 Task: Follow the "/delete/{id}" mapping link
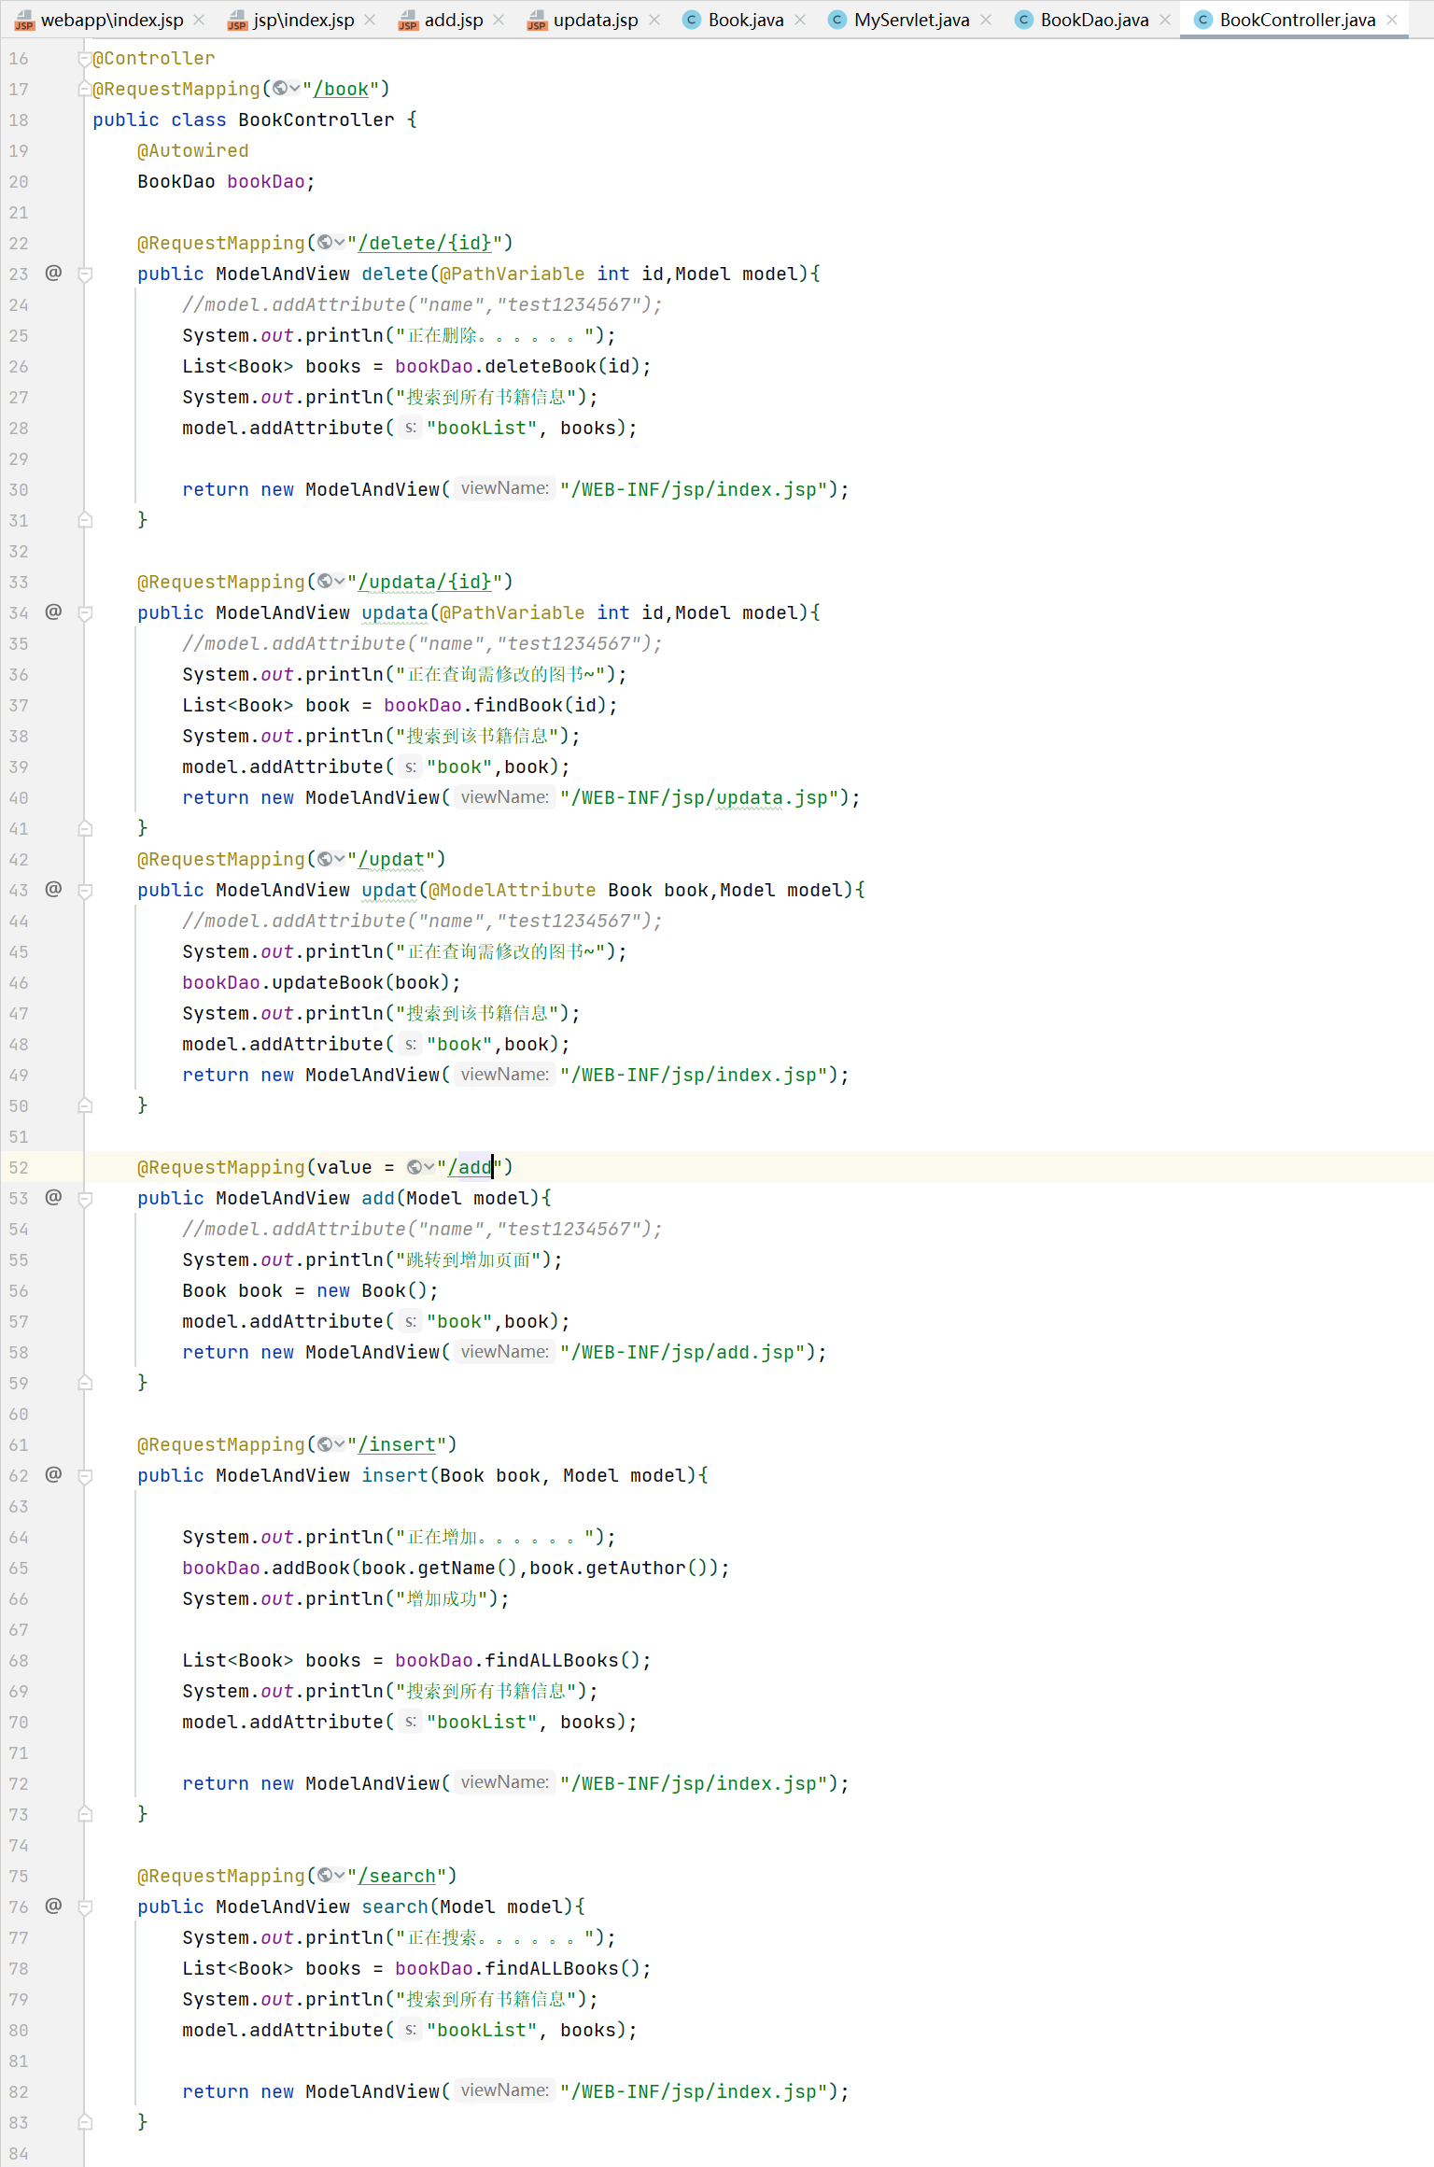pos(425,243)
